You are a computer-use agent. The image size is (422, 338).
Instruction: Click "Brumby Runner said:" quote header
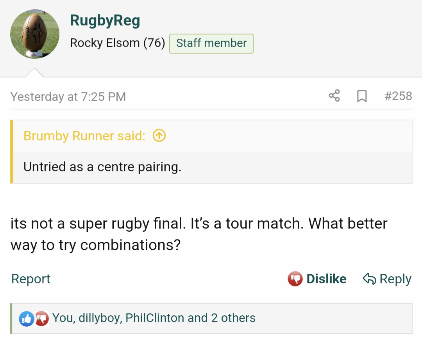click(x=84, y=136)
